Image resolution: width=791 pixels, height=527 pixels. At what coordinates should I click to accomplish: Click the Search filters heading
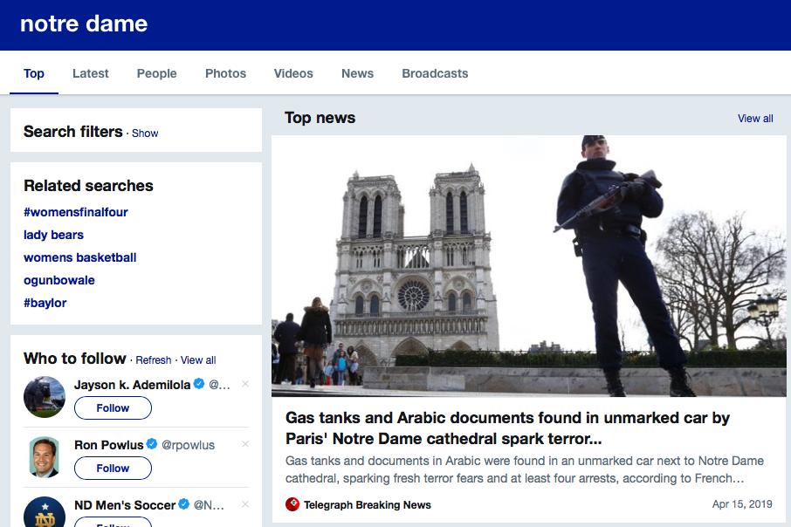73,132
